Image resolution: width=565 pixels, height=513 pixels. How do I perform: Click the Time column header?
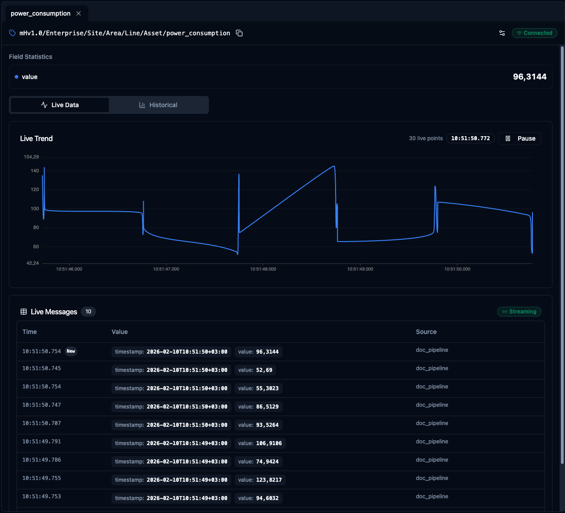[x=29, y=332]
